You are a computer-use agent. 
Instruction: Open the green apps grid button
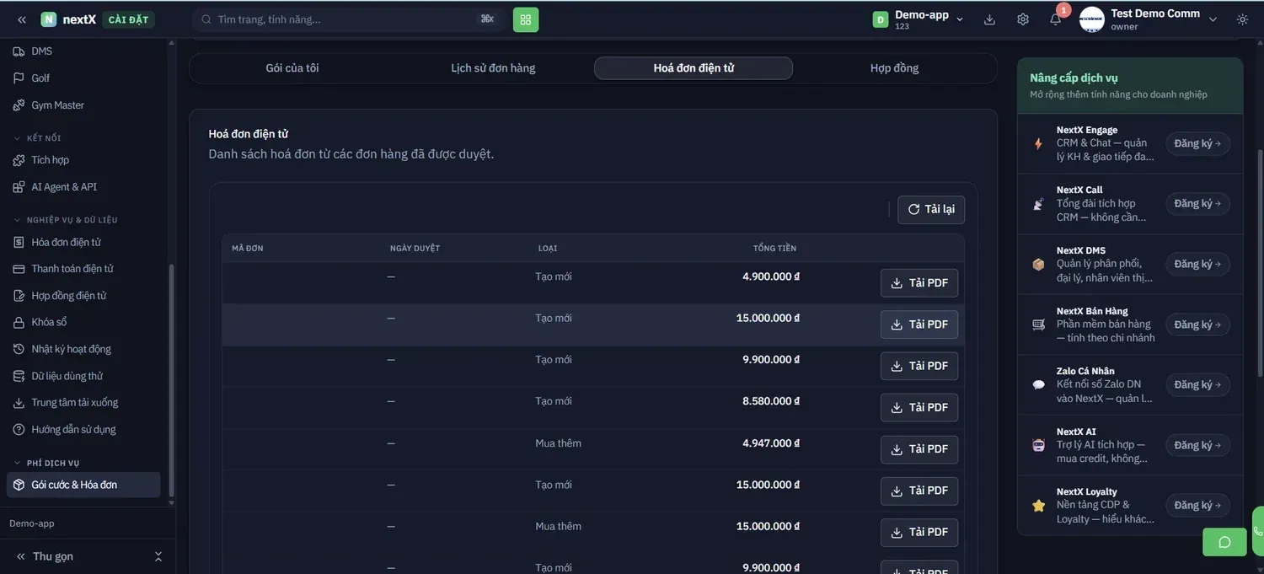point(526,19)
